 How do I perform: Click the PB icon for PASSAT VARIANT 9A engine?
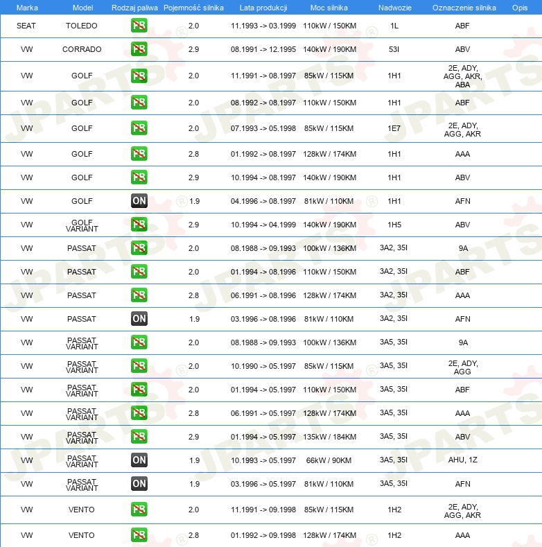click(x=139, y=342)
